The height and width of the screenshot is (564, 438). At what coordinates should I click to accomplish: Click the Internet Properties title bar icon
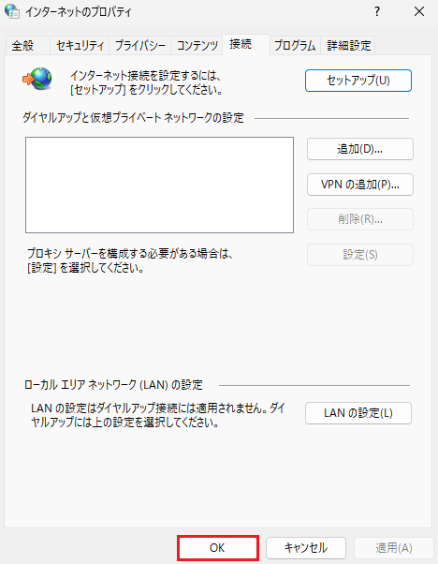pos(12,11)
